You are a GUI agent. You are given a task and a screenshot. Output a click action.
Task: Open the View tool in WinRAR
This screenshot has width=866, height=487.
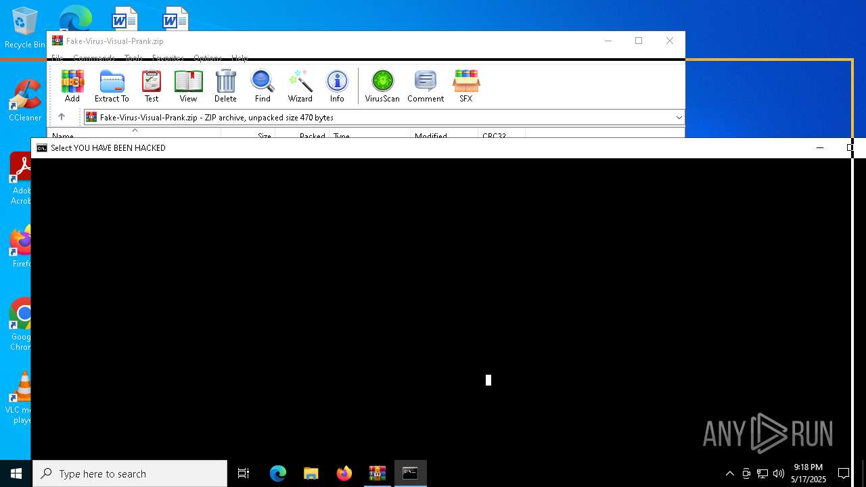tap(188, 86)
